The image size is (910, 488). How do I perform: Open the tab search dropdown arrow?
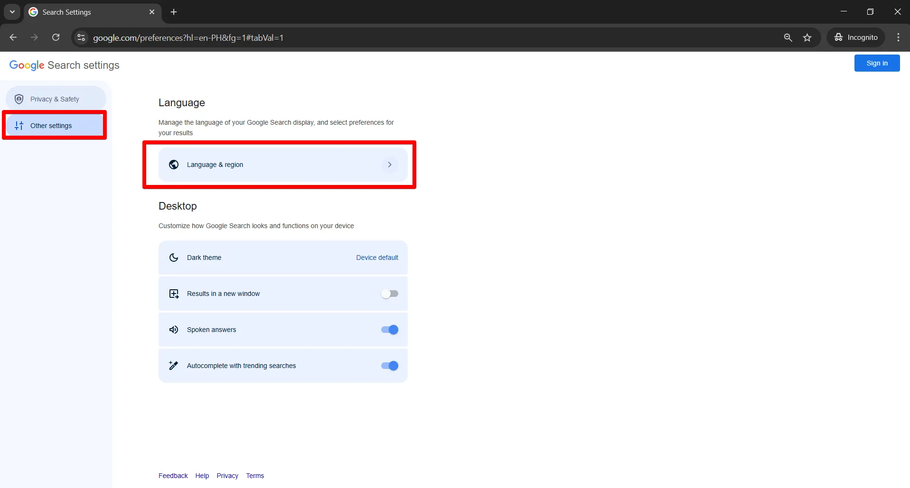click(x=12, y=12)
